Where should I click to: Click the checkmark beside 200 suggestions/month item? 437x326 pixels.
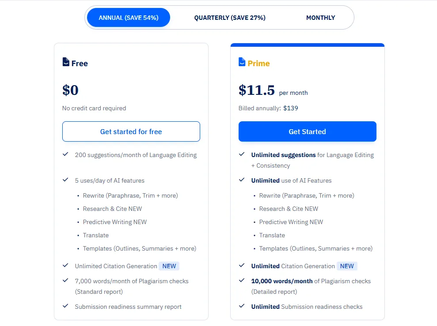click(65, 154)
